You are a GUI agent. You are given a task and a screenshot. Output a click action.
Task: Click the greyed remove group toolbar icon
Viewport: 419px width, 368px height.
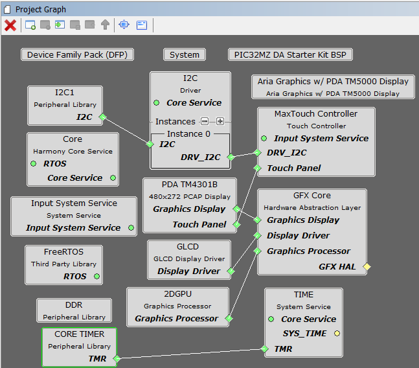tap(45, 25)
